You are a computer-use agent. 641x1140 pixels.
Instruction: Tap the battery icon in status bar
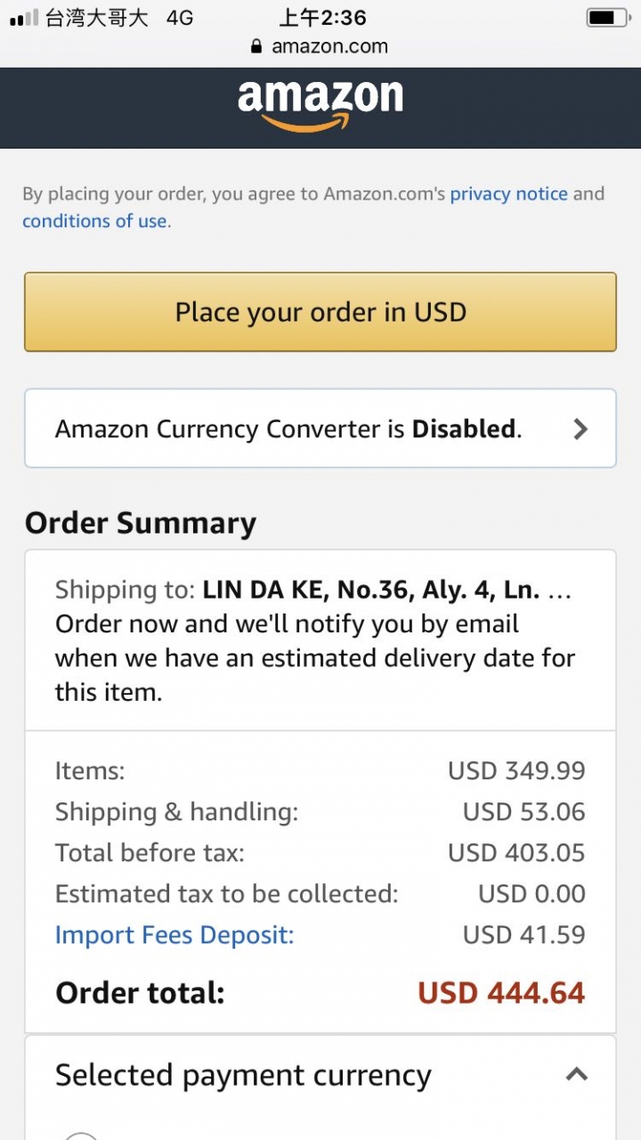pos(608,17)
